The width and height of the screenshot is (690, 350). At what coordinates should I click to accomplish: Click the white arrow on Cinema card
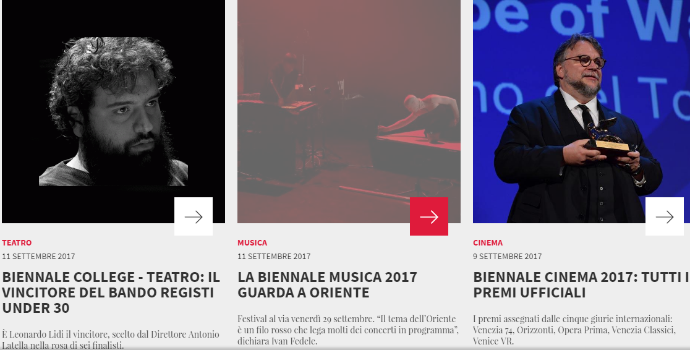[665, 216]
